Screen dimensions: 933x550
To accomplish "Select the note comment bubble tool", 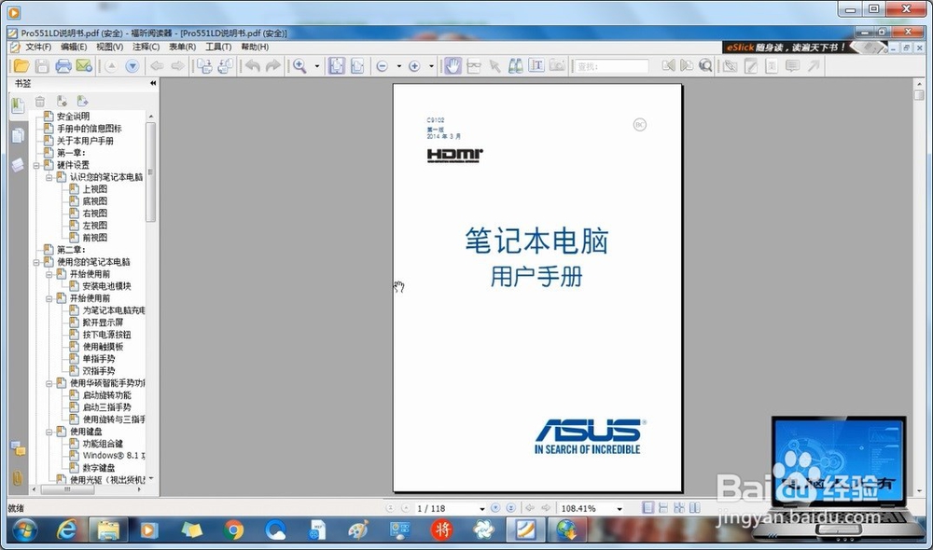I will (x=792, y=66).
